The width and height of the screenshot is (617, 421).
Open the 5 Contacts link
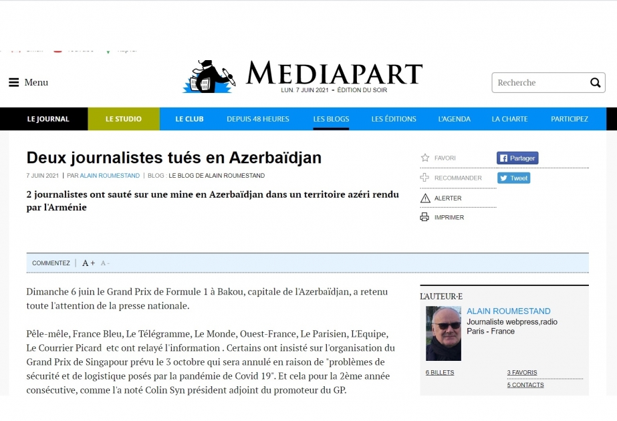pyautogui.click(x=525, y=385)
